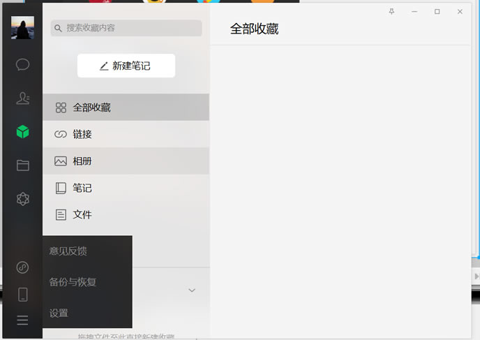This screenshot has width=480, height=340.
Task: Pin the window on top
Action: (391, 12)
